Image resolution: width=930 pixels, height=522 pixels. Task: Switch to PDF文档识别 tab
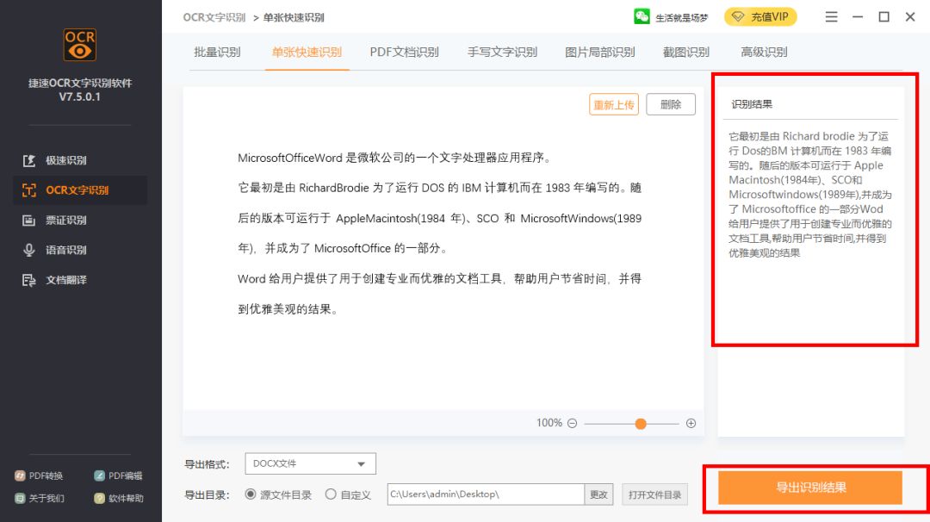tap(405, 53)
